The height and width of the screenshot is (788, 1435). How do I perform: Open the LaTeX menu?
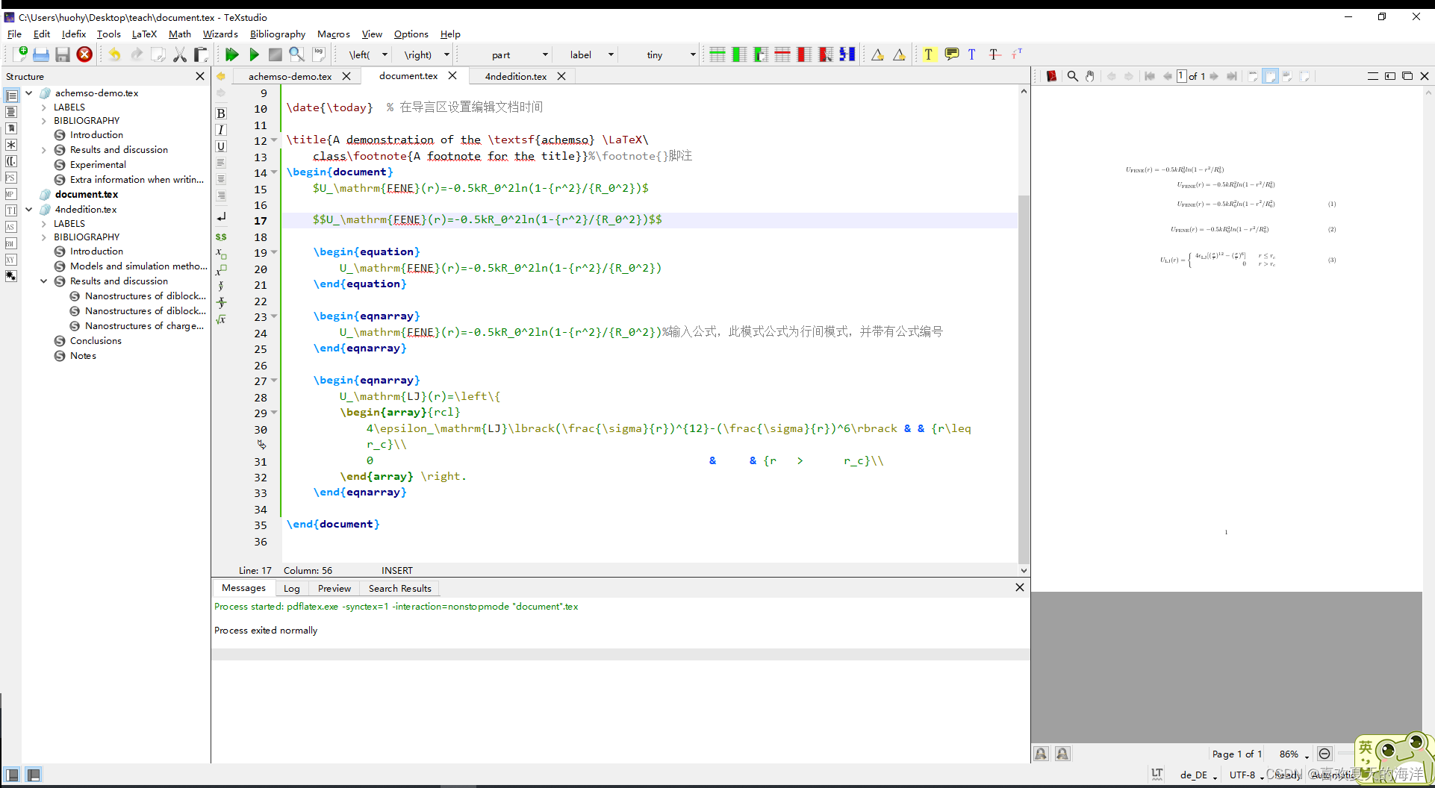coord(144,34)
